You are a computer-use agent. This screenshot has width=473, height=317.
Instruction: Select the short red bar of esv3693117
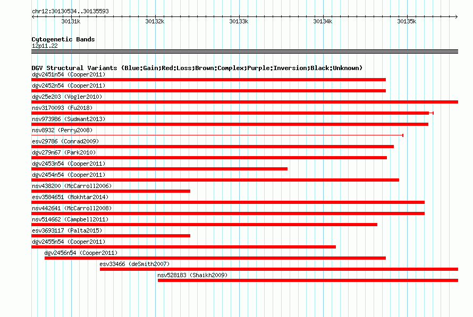[111, 236]
